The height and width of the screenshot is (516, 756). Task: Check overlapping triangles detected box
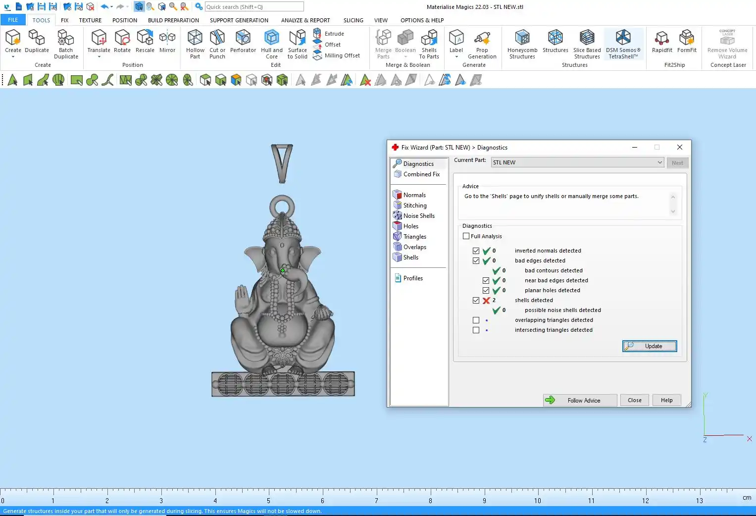point(476,320)
